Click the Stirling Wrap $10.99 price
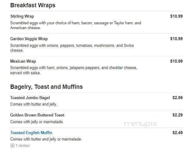Image resolution: width=195 pixels, height=149 pixels. pyautogui.click(x=176, y=16)
